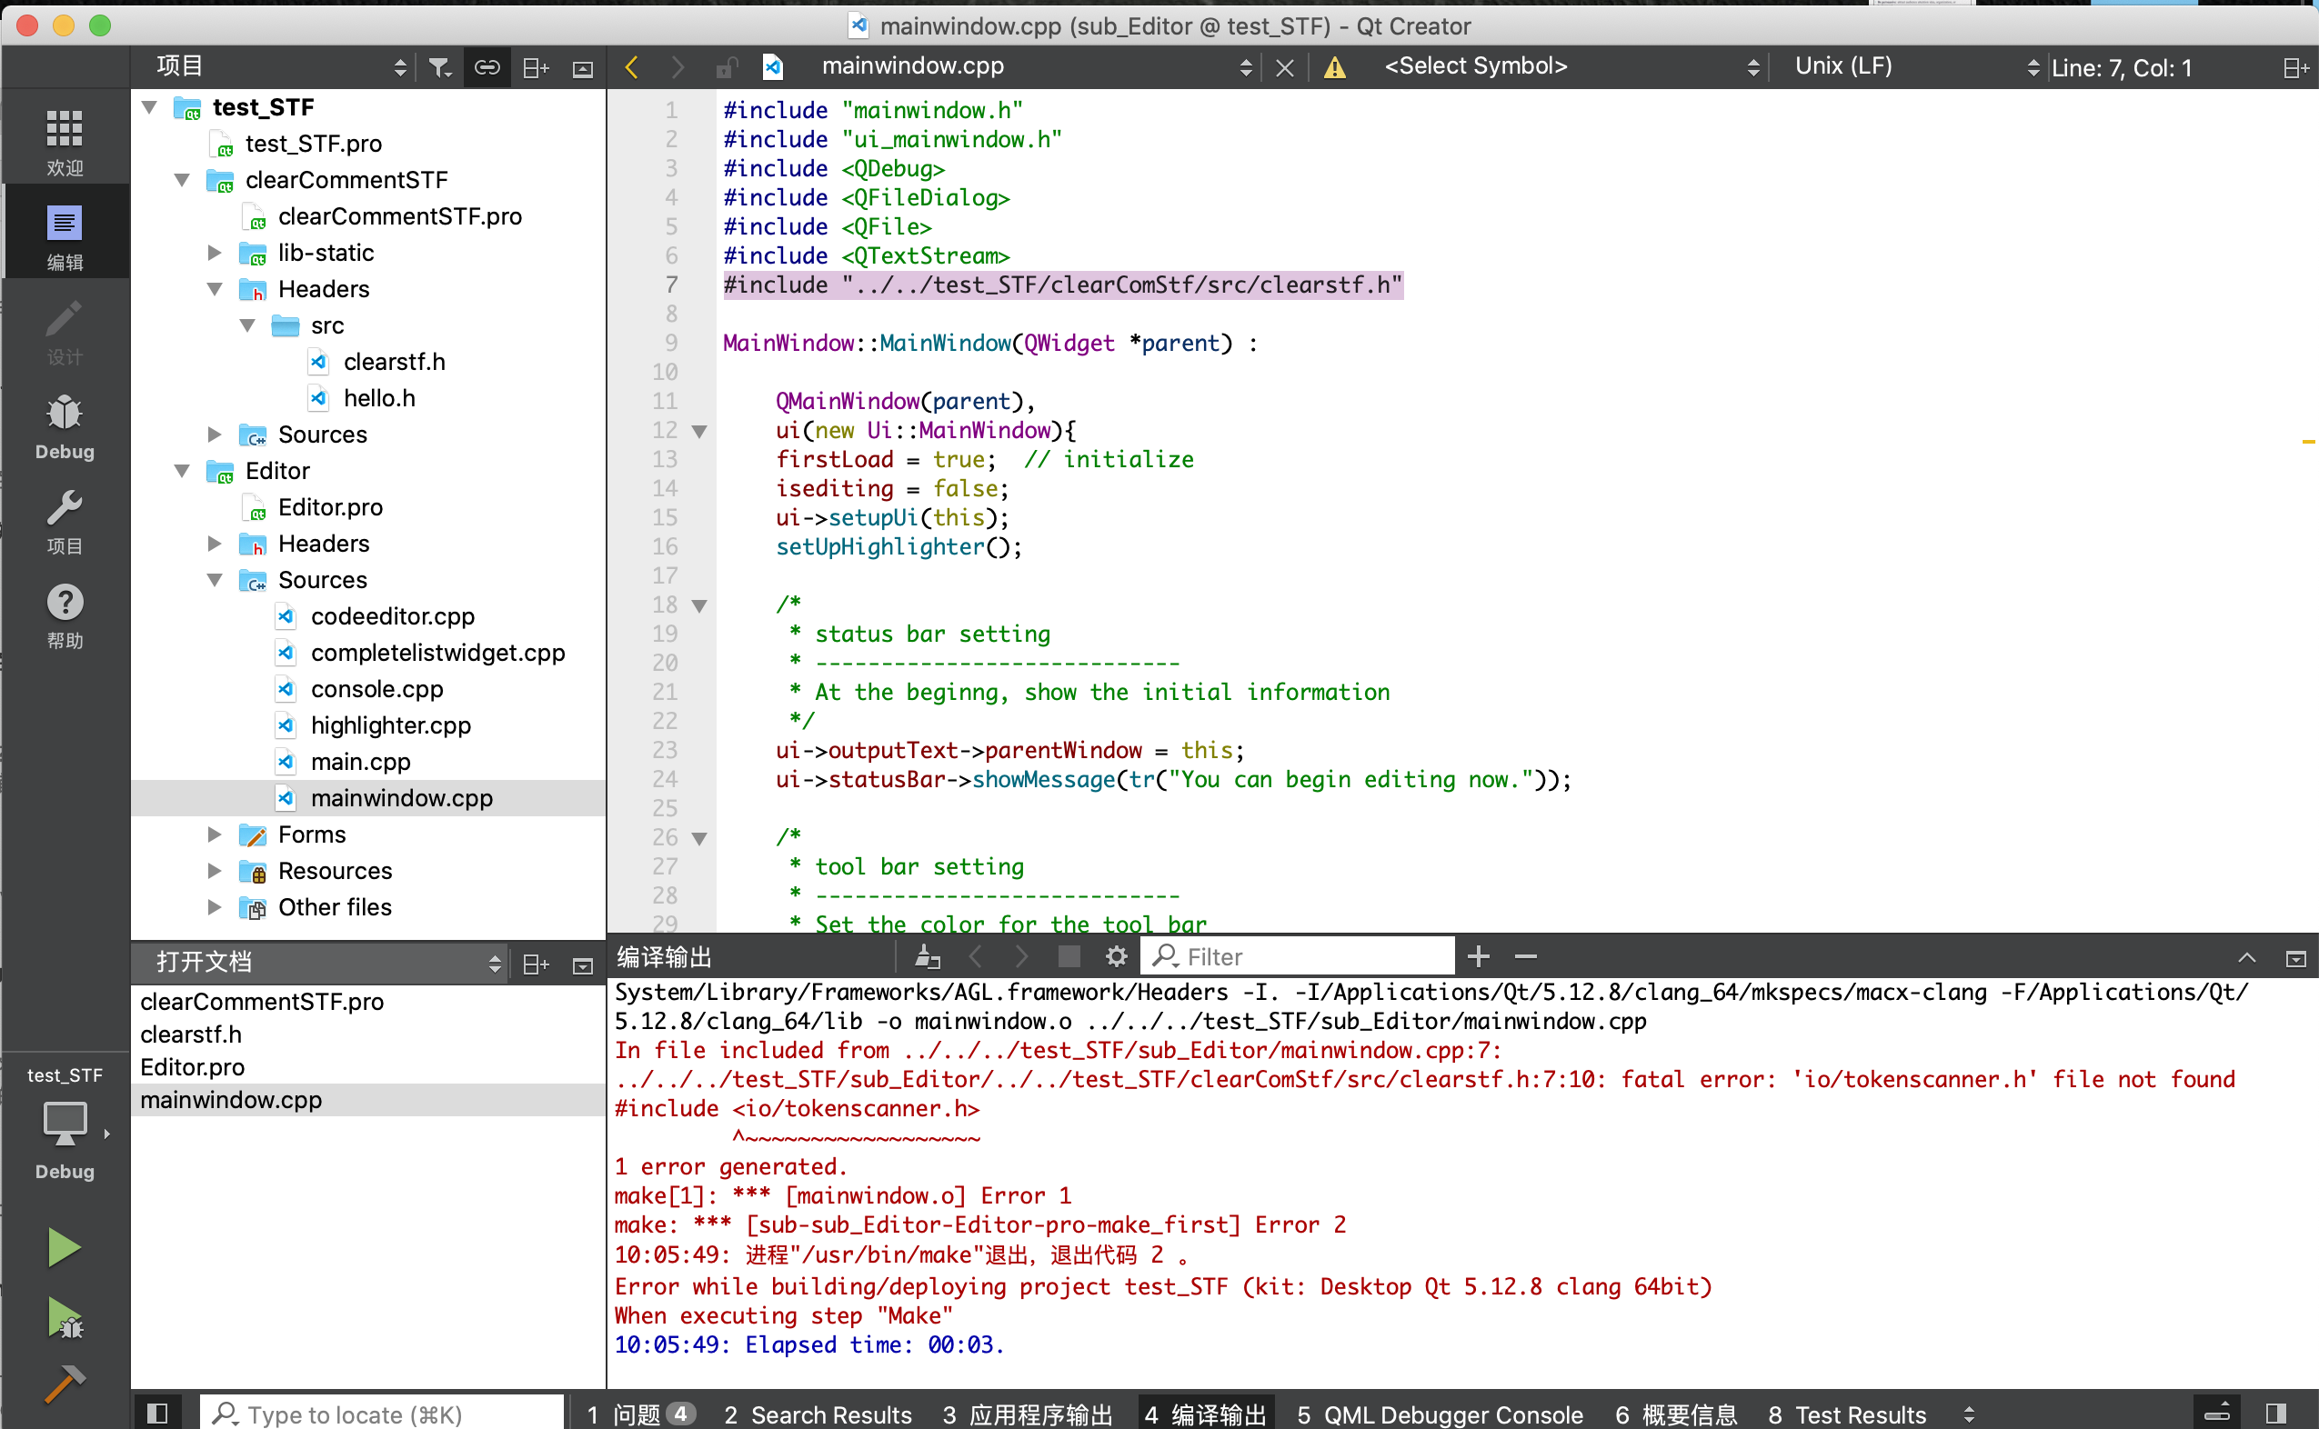The image size is (2319, 1429).
Task: Expand the Forms node
Action: point(215,834)
